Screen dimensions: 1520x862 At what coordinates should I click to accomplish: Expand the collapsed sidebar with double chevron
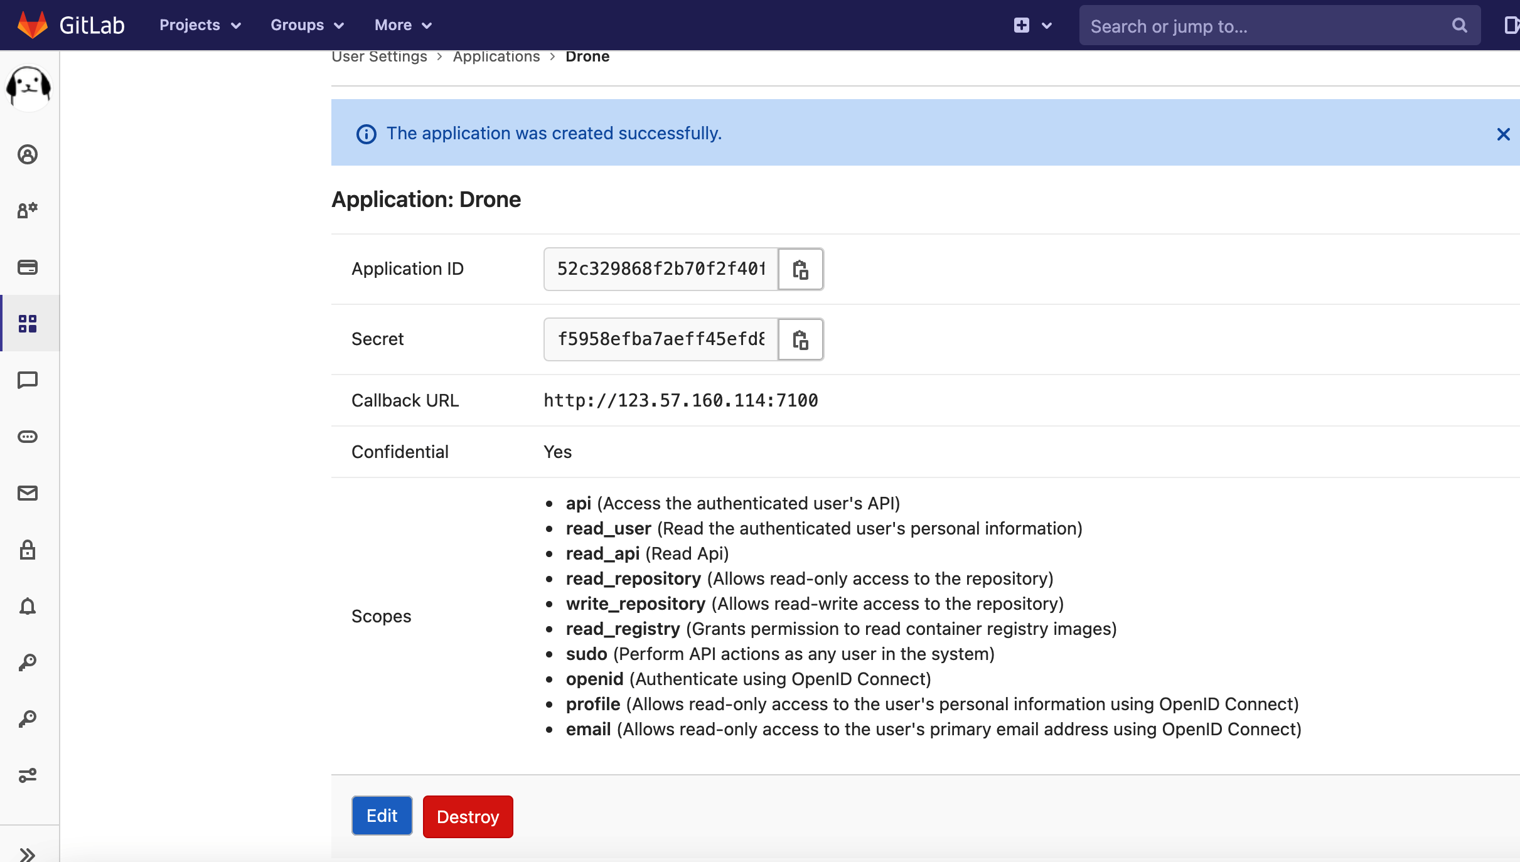pos(28,853)
